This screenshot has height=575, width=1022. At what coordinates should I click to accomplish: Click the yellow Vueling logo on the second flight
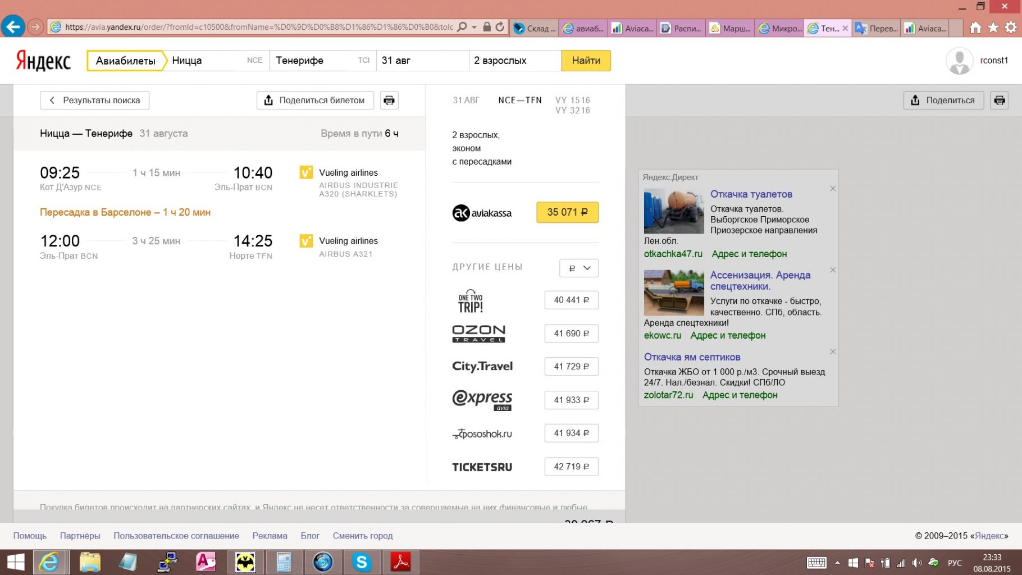(x=306, y=241)
